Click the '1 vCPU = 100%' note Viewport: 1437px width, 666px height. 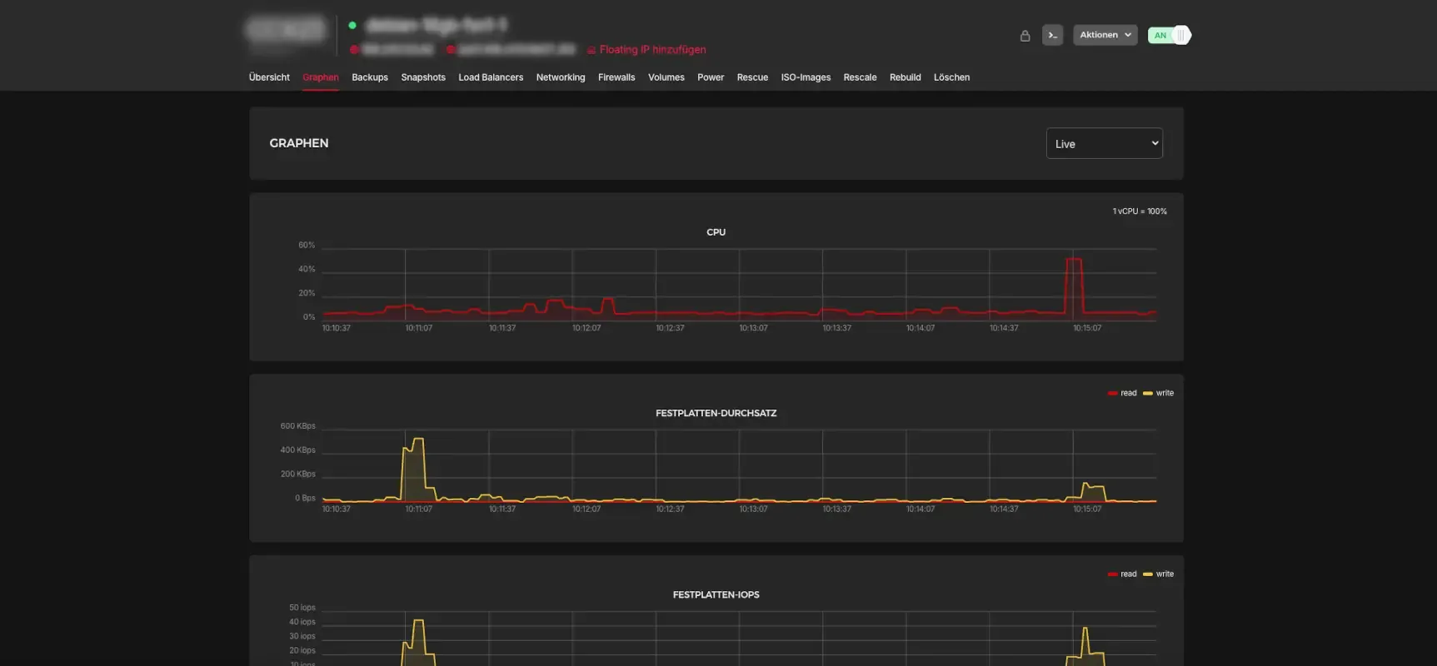1139,211
